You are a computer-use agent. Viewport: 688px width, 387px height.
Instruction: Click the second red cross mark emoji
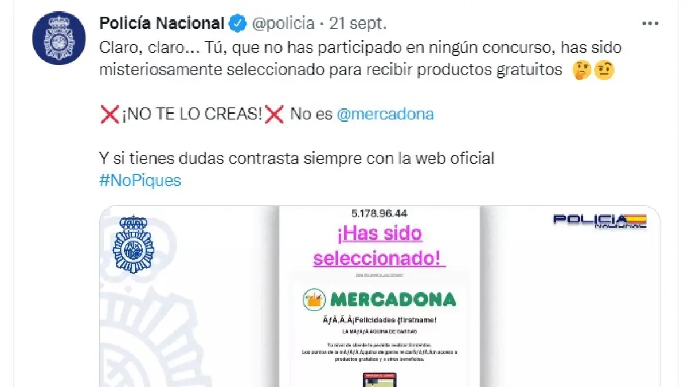point(275,114)
